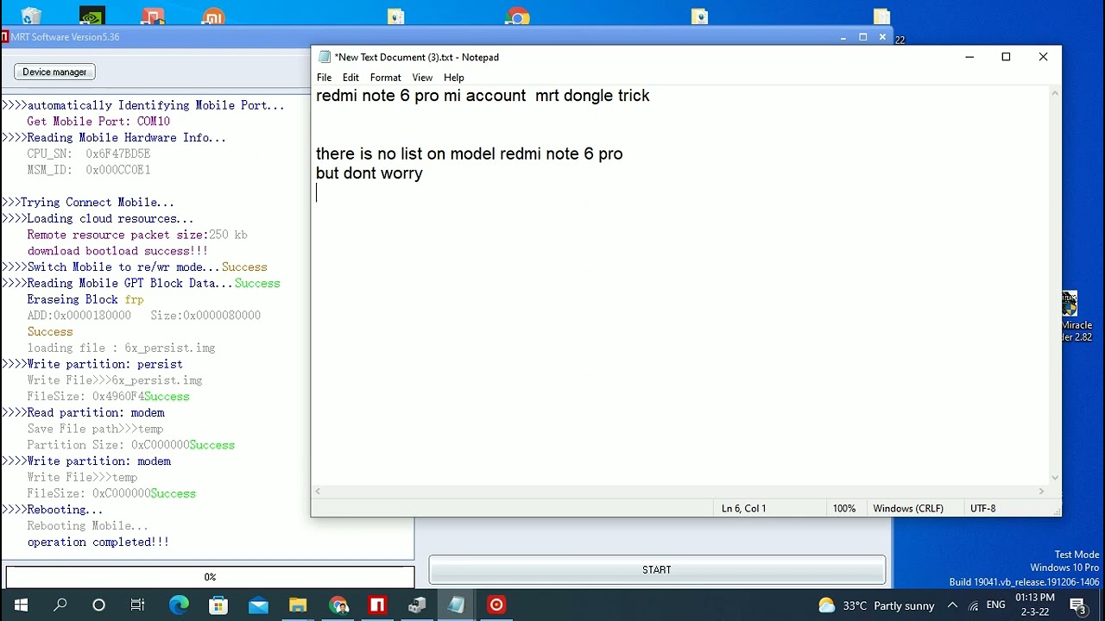The image size is (1105, 621).
Task: Open Google Chrome desktop icon
Action: point(517,16)
